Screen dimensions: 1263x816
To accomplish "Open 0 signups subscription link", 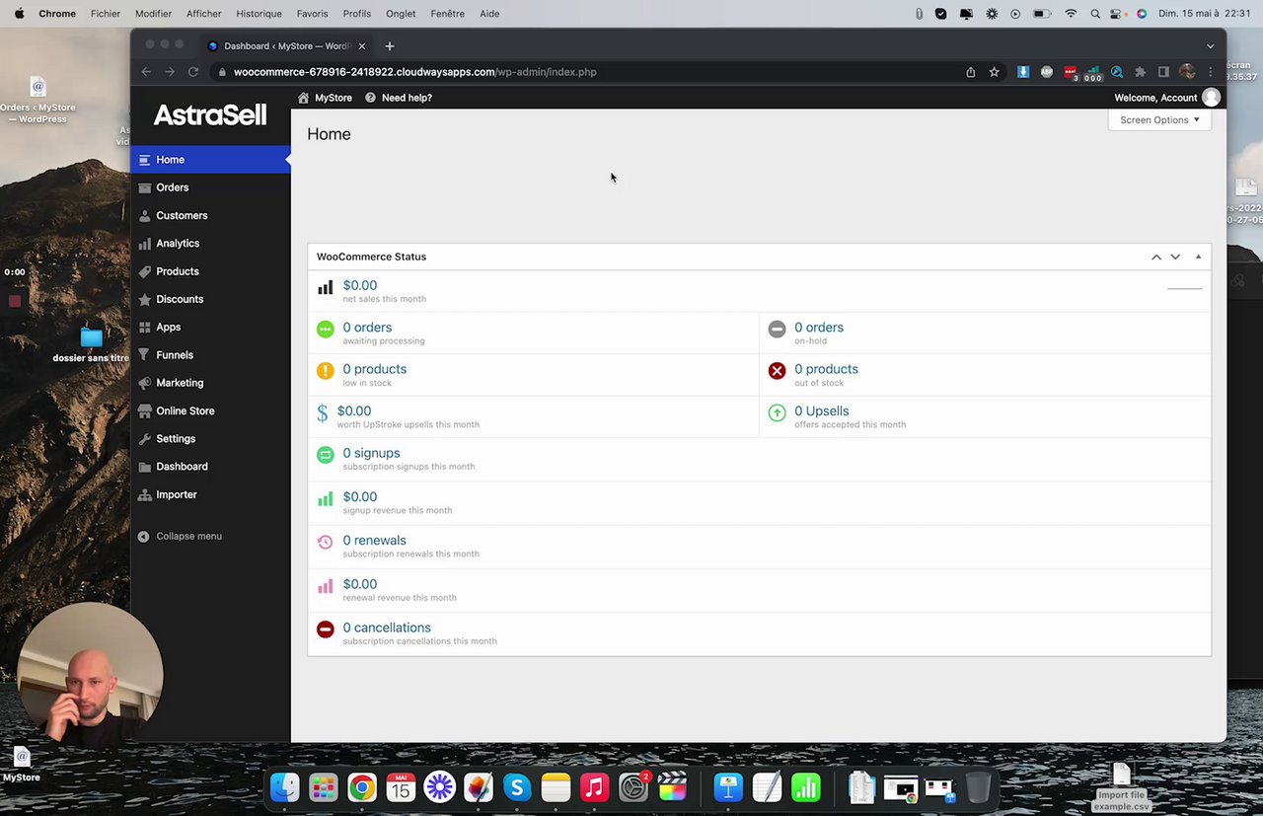I will (x=371, y=453).
